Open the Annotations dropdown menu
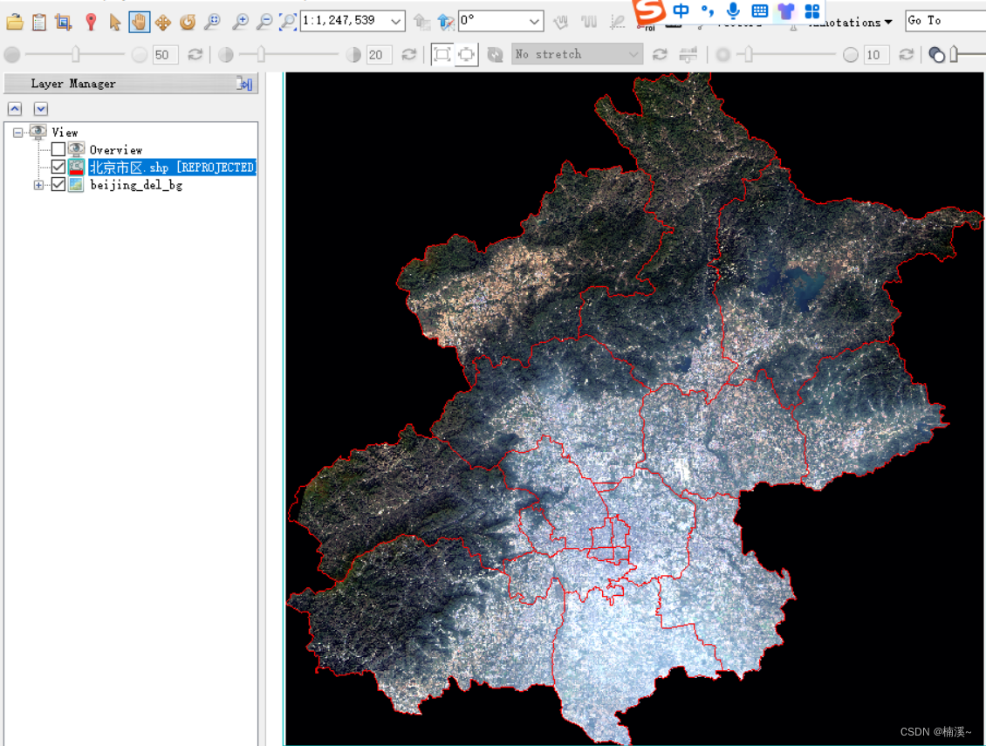 tap(850, 22)
